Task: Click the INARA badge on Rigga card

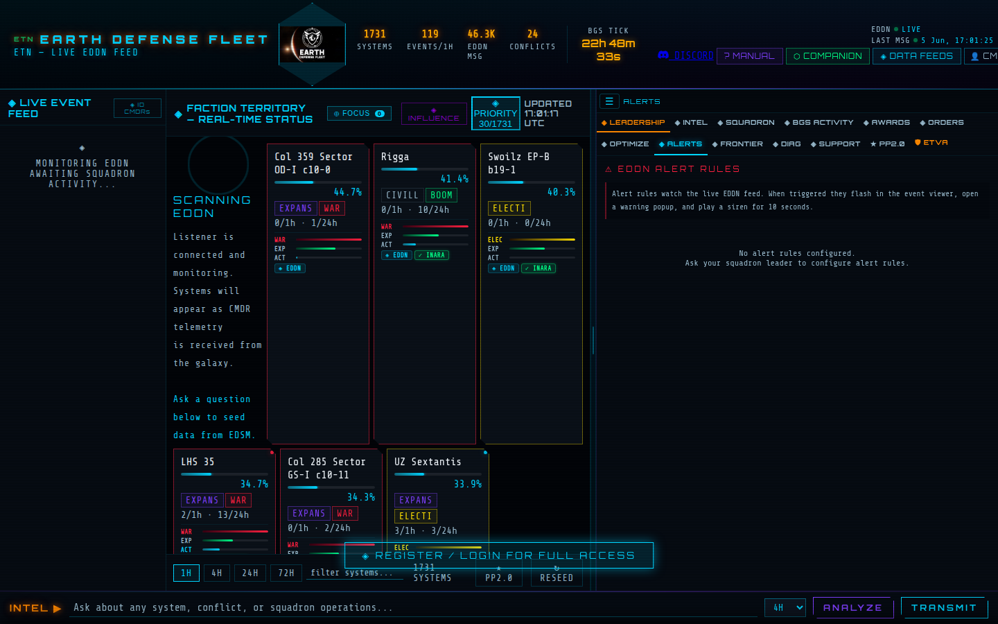Action: pos(432,255)
